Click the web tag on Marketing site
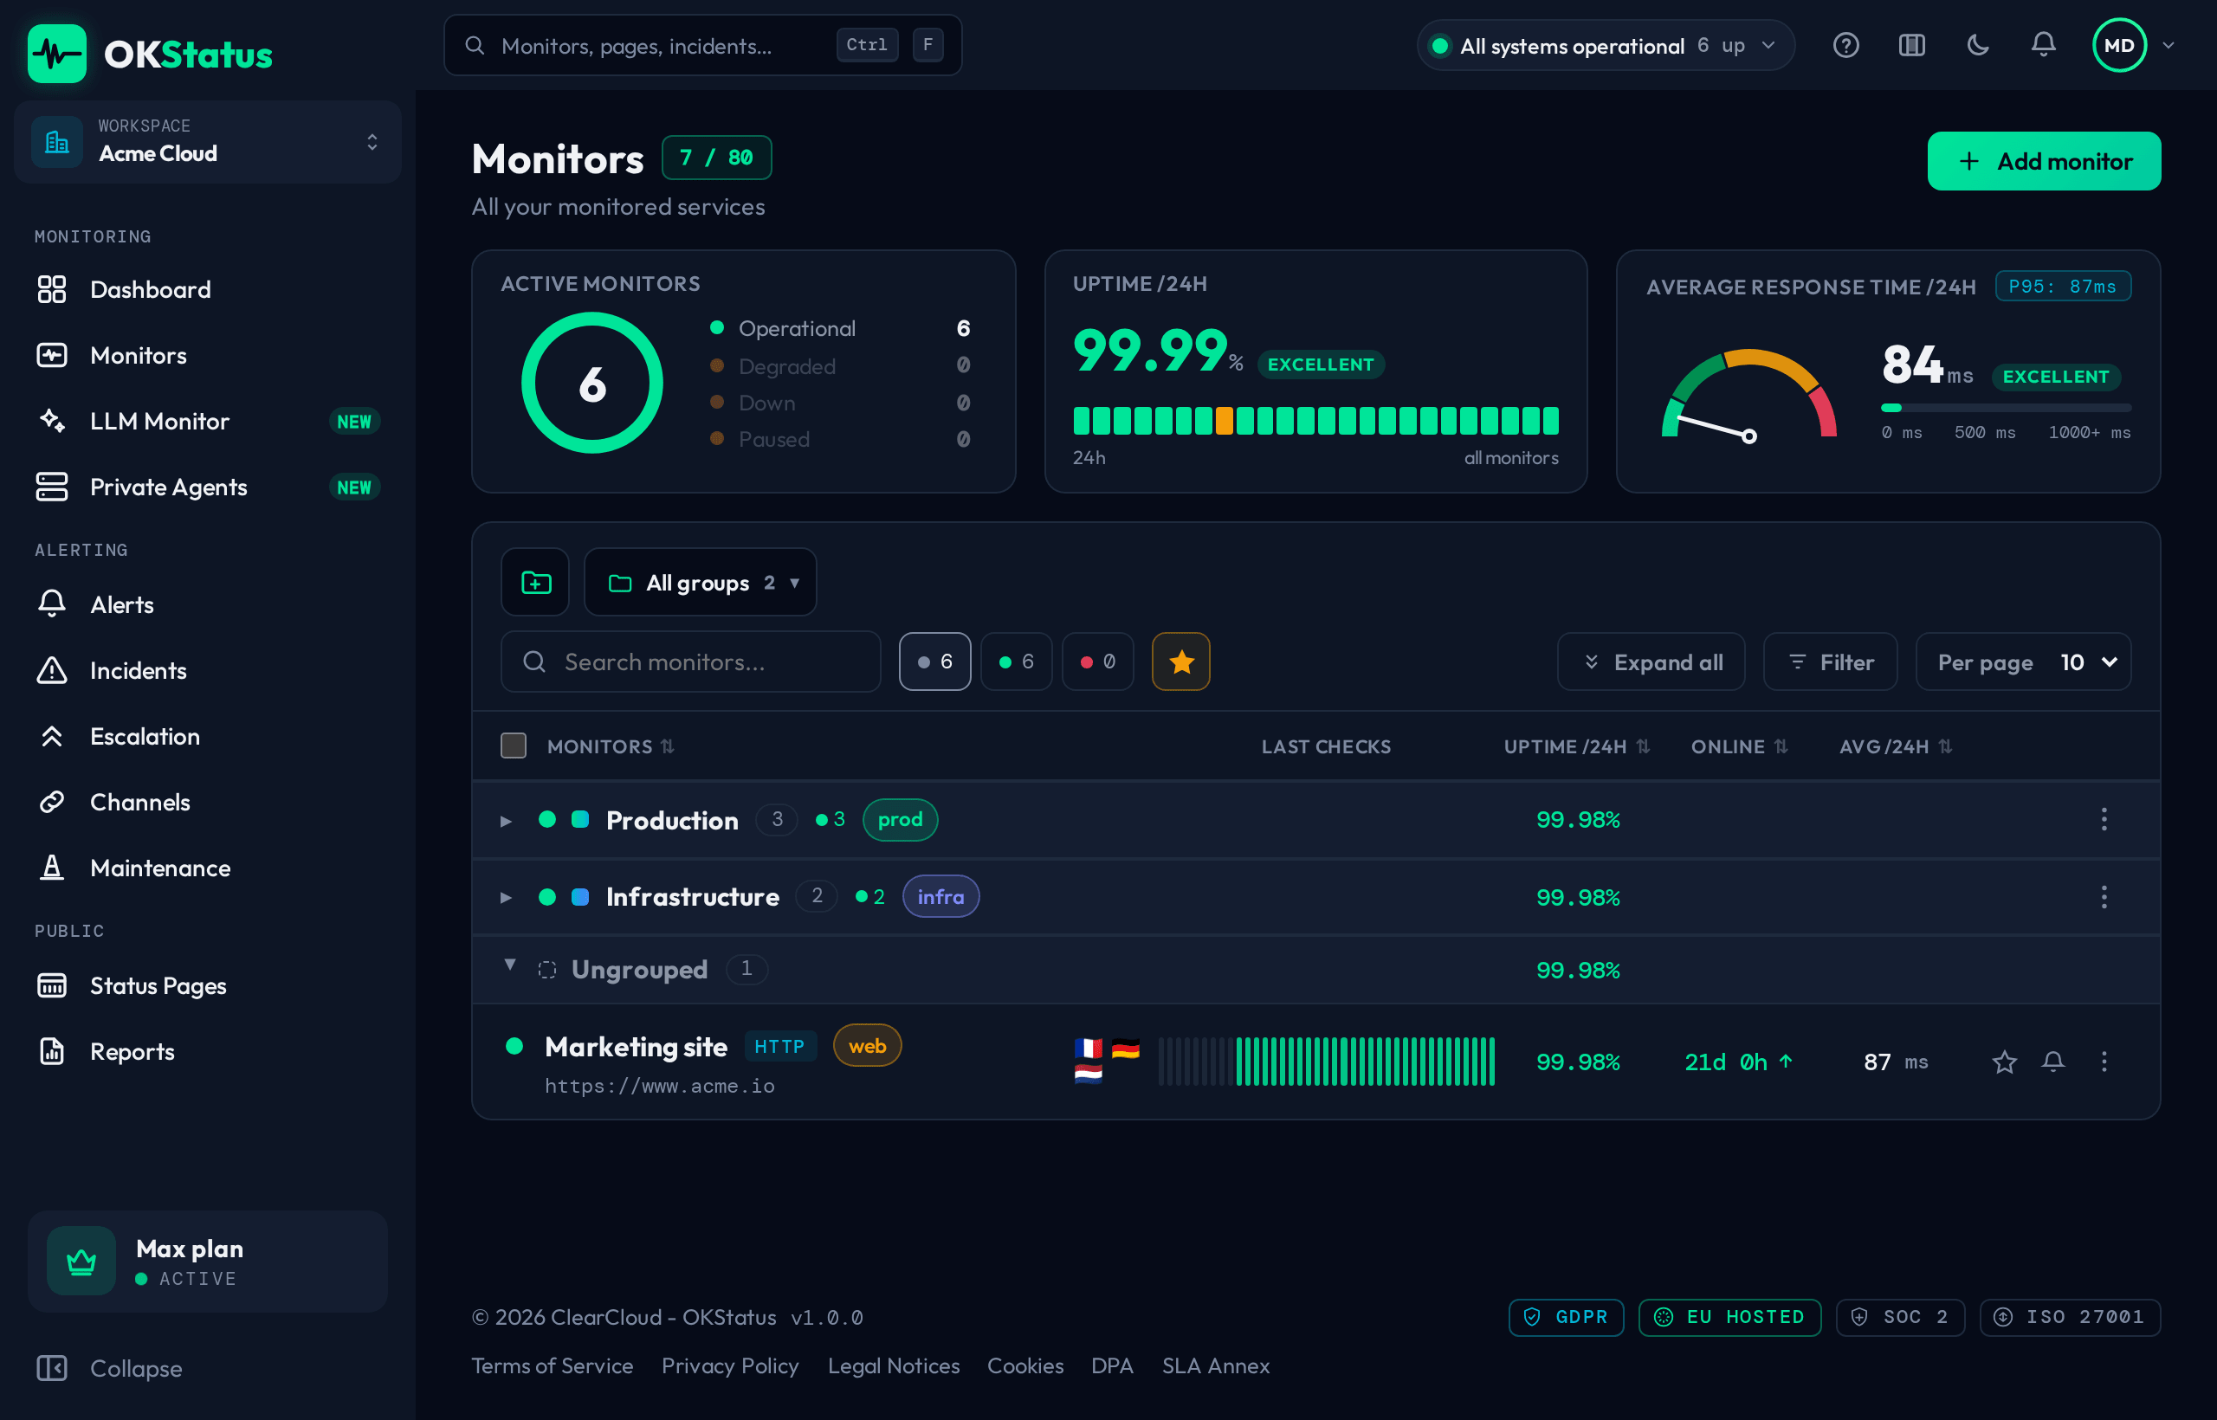2217x1420 pixels. click(x=867, y=1046)
